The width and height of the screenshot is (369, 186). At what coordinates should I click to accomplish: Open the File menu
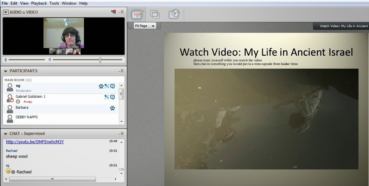(x=4, y=3)
